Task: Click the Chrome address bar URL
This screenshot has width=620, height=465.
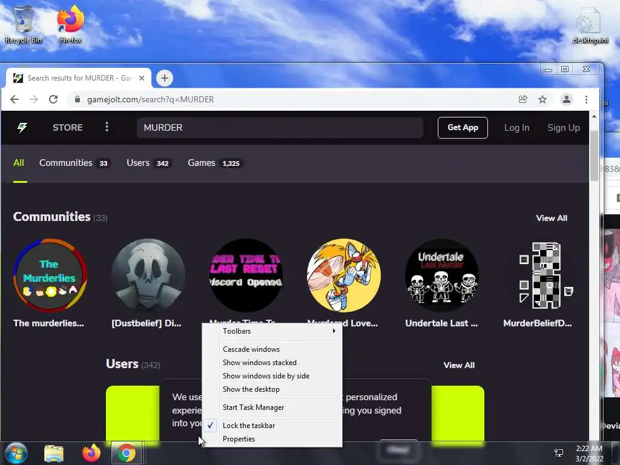Action: [x=150, y=99]
